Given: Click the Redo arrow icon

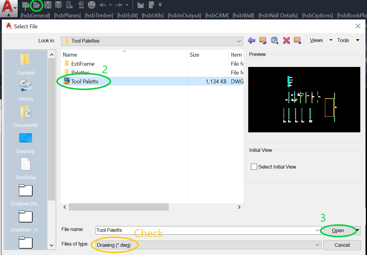Looking at the screenshot, I should tap(119, 5).
